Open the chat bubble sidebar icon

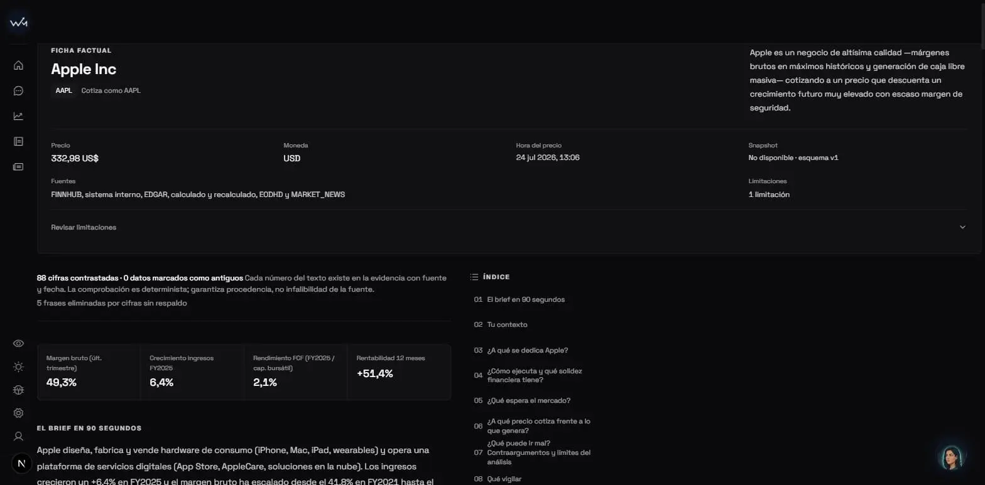pyautogui.click(x=18, y=90)
